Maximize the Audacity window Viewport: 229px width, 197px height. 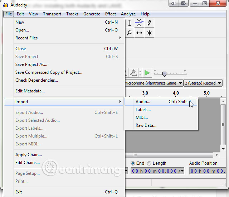point(205,3)
